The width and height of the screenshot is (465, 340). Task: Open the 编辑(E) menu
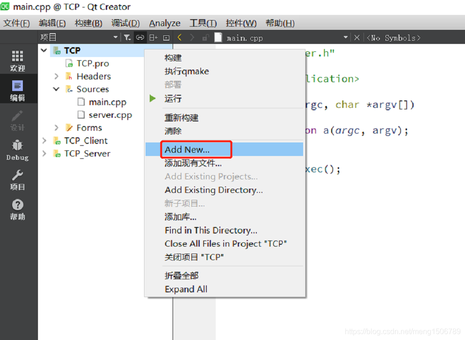[52, 23]
